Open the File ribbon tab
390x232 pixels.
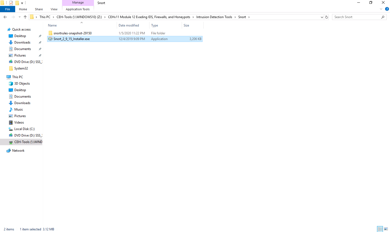coord(8,9)
